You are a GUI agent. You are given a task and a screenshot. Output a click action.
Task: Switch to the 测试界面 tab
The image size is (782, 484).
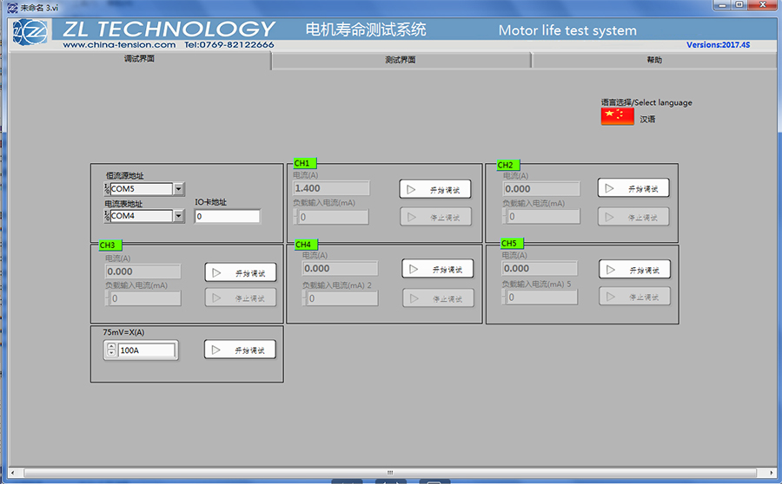point(401,61)
